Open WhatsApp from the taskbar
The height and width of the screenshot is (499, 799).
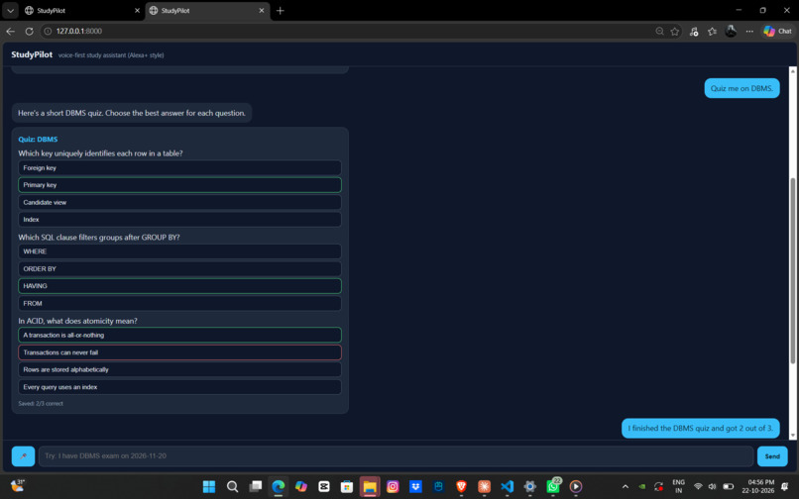coord(553,486)
